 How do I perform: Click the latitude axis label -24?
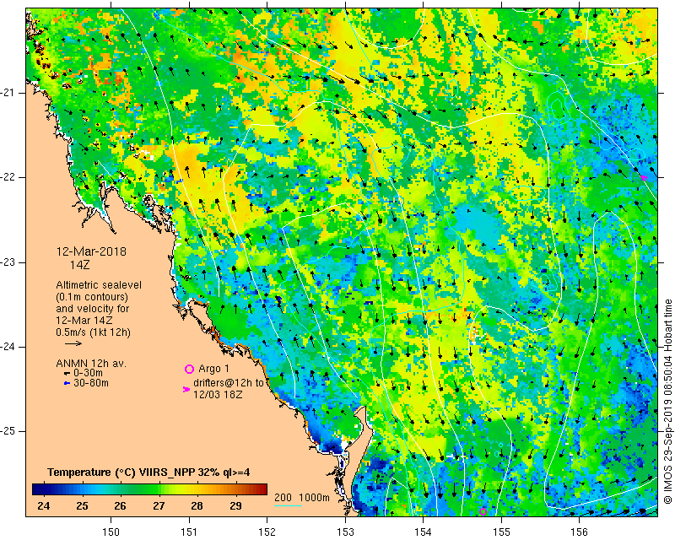tap(8, 347)
